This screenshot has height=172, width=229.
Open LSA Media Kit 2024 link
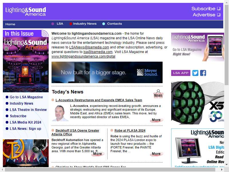[25, 122]
